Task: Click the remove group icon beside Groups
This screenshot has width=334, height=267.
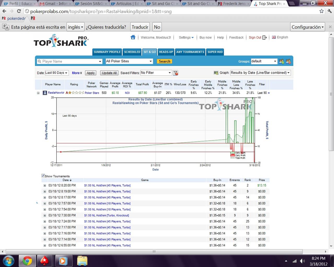Action: point(288,61)
